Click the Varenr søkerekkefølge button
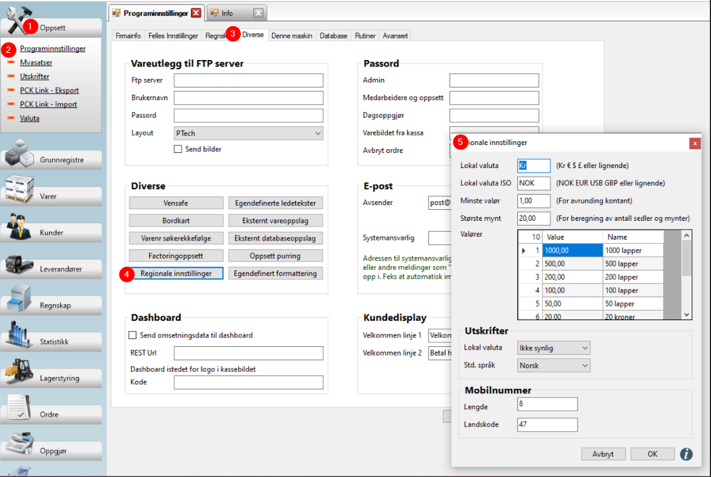Screen dimensions: 711x477 pyautogui.click(x=176, y=238)
